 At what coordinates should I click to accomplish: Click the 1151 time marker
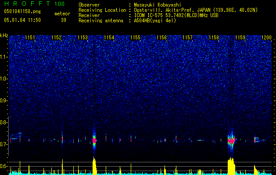click(x=30, y=38)
